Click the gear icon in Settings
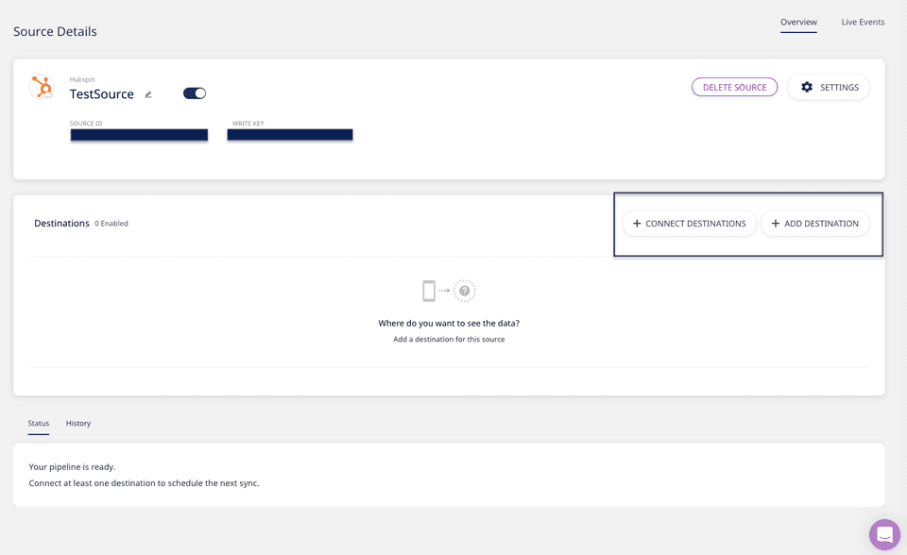This screenshot has height=555, width=907. tap(806, 87)
